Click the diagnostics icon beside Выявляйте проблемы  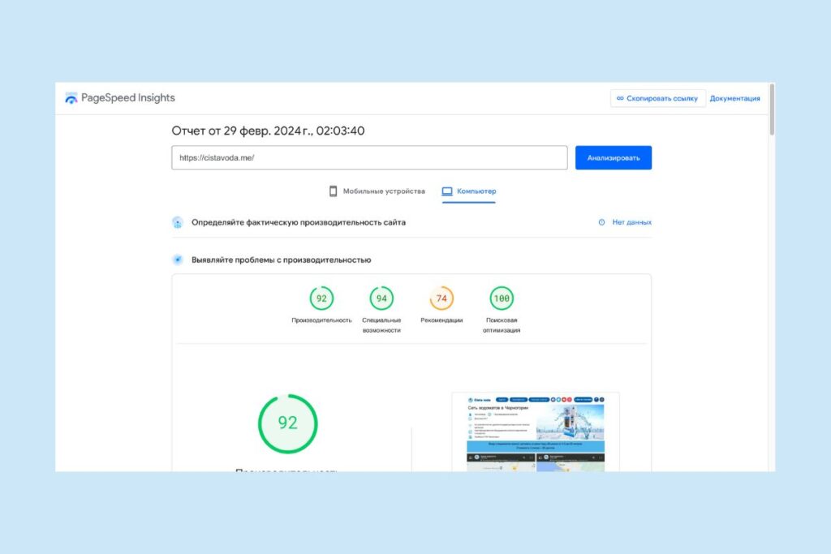pyautogui.click(x=178, y=260)
